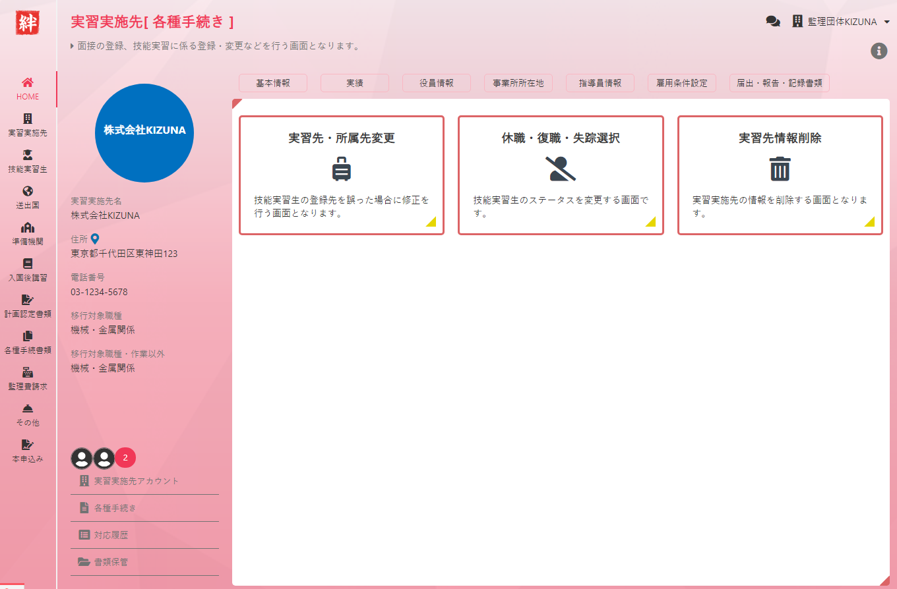897x589 pixels.
Task: Click the 株式会社KIZUNA blue circle avatar
Action: 144,132
